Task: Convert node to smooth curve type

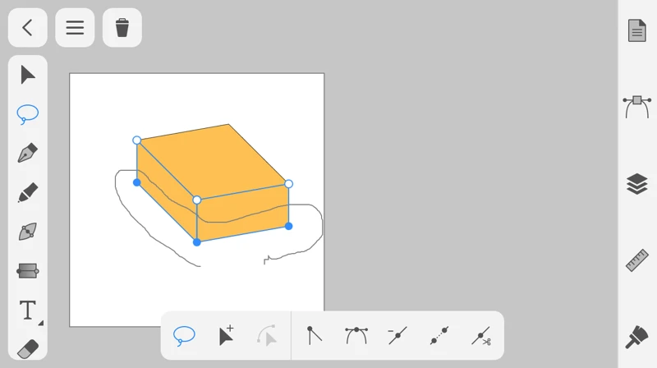Action: click(356, 335)
